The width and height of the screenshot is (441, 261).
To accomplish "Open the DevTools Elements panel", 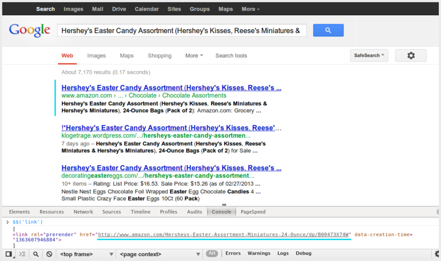I will point(19,212).
